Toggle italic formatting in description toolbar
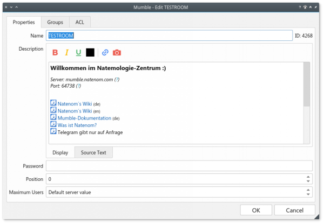Image resolution: width=324 pixels, height=224 pixels. [66, 53]
